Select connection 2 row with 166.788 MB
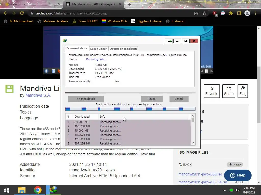This screenshot has width=261, height=195. 128,126
